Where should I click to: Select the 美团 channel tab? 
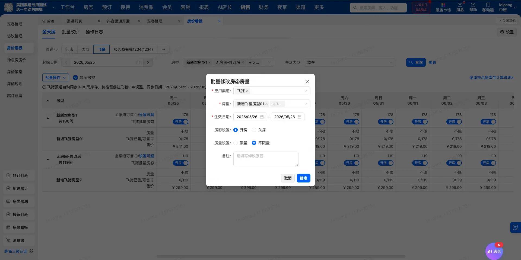click(x=85, y=49)
